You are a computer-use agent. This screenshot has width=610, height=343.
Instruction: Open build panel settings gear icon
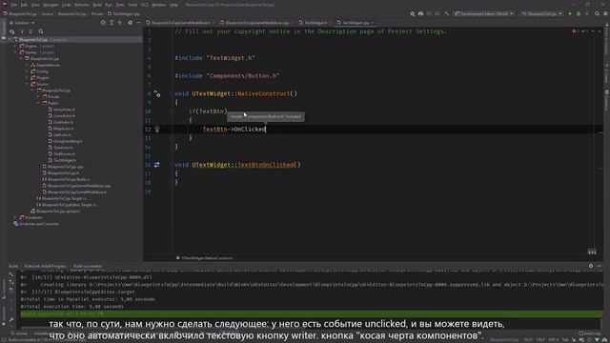point(591,266)
